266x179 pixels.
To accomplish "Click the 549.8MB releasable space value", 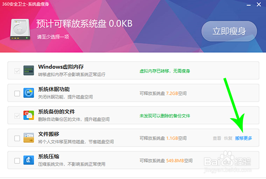I will pyautogui.click(x=175, y=161).
